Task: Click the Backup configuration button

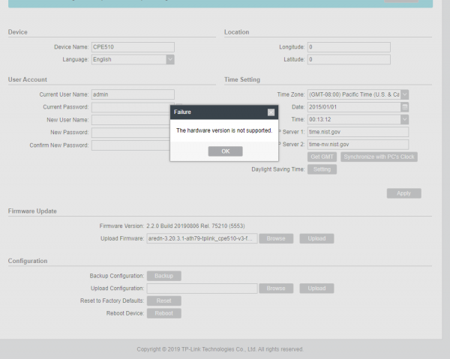Action: coord(163,276)
